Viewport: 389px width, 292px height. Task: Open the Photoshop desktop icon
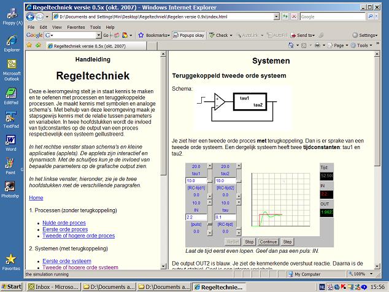tap(10, 190)
